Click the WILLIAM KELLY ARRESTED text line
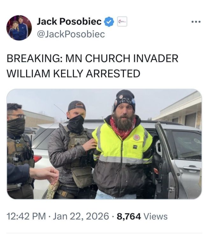The image size is (210, 238). point(73,73)
